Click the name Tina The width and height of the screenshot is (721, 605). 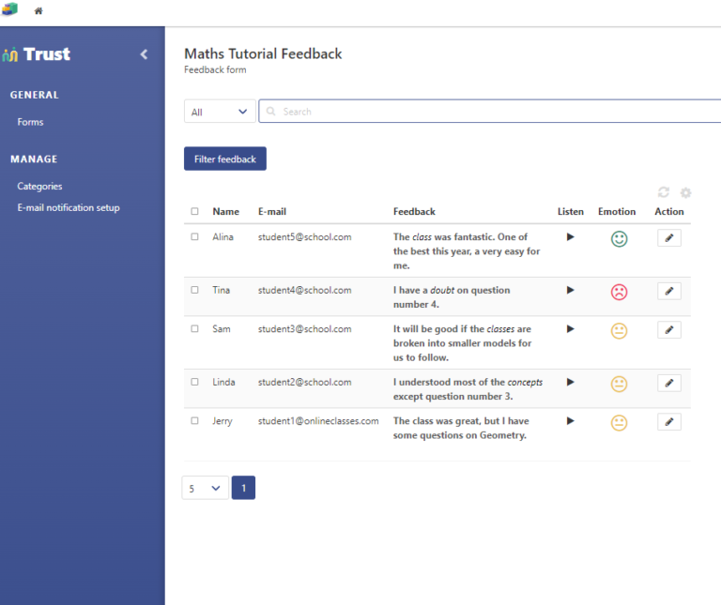(222, 291)
